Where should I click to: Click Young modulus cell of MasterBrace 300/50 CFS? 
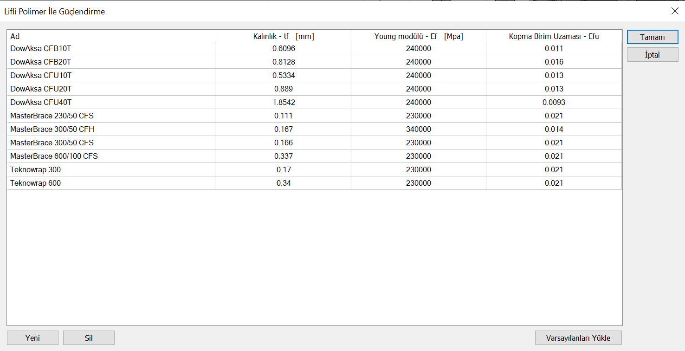tap(419, 143)
